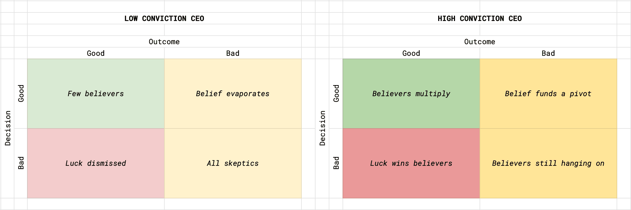Select the Good outcome column header in the High Conviction matrix
The image size is (631, 210).
click(x=411, y=53)
